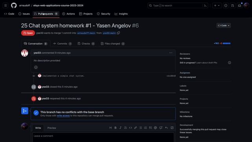Image resolution: width=252 pixels, height=142 pixels.
Task: Insert a saved reply icon
Action: 167,128
